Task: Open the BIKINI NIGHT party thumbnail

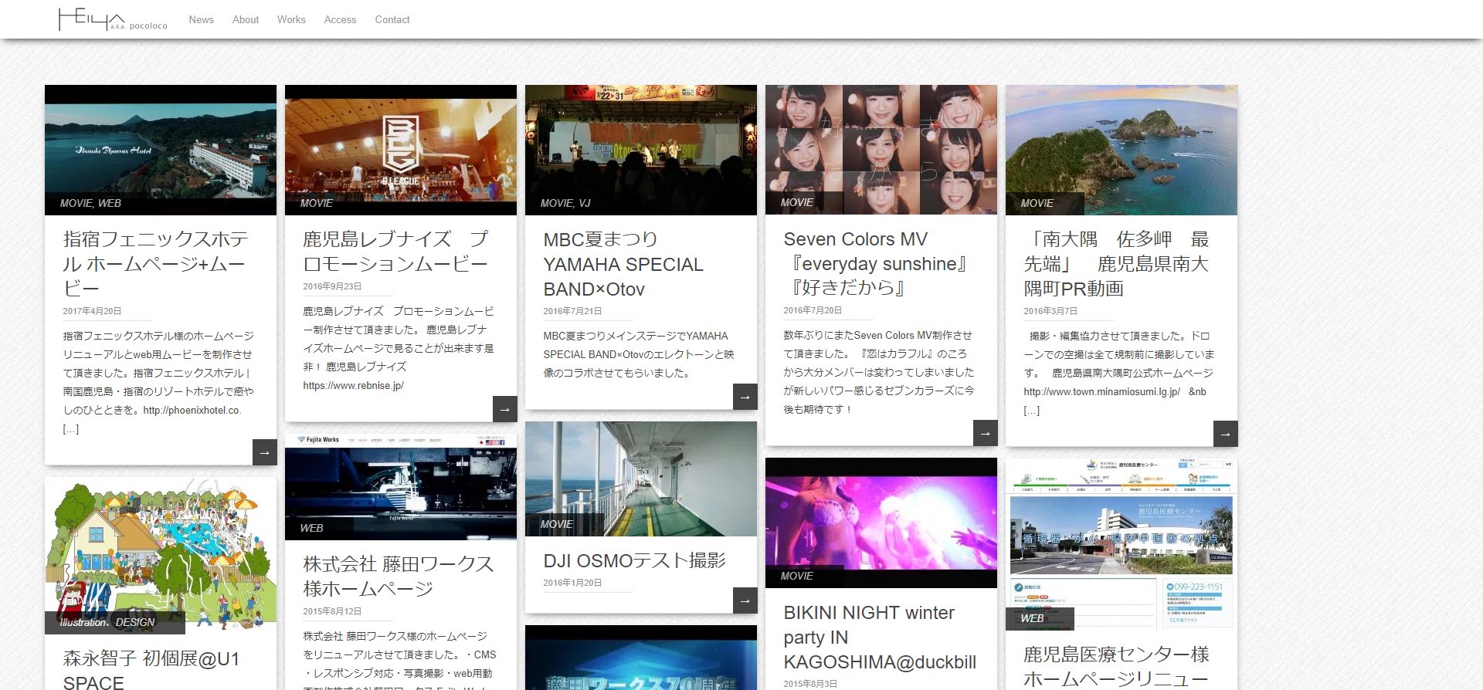Action: click(x=881, y=523)
